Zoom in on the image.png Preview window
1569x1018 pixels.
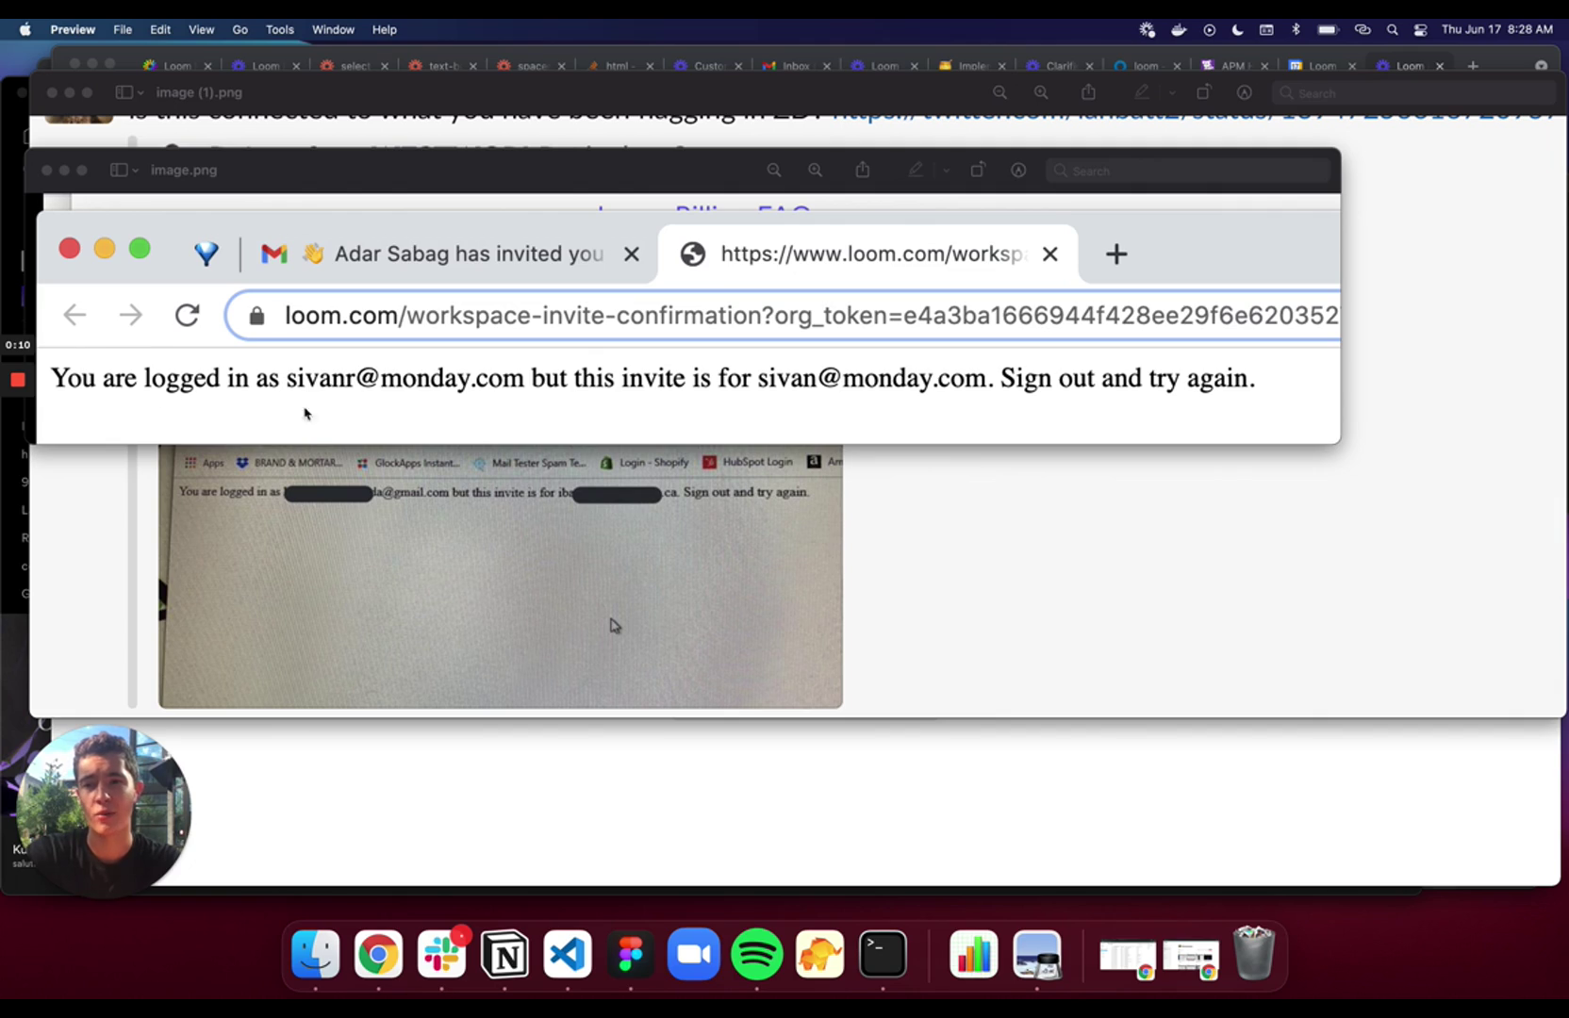point(816,171)
